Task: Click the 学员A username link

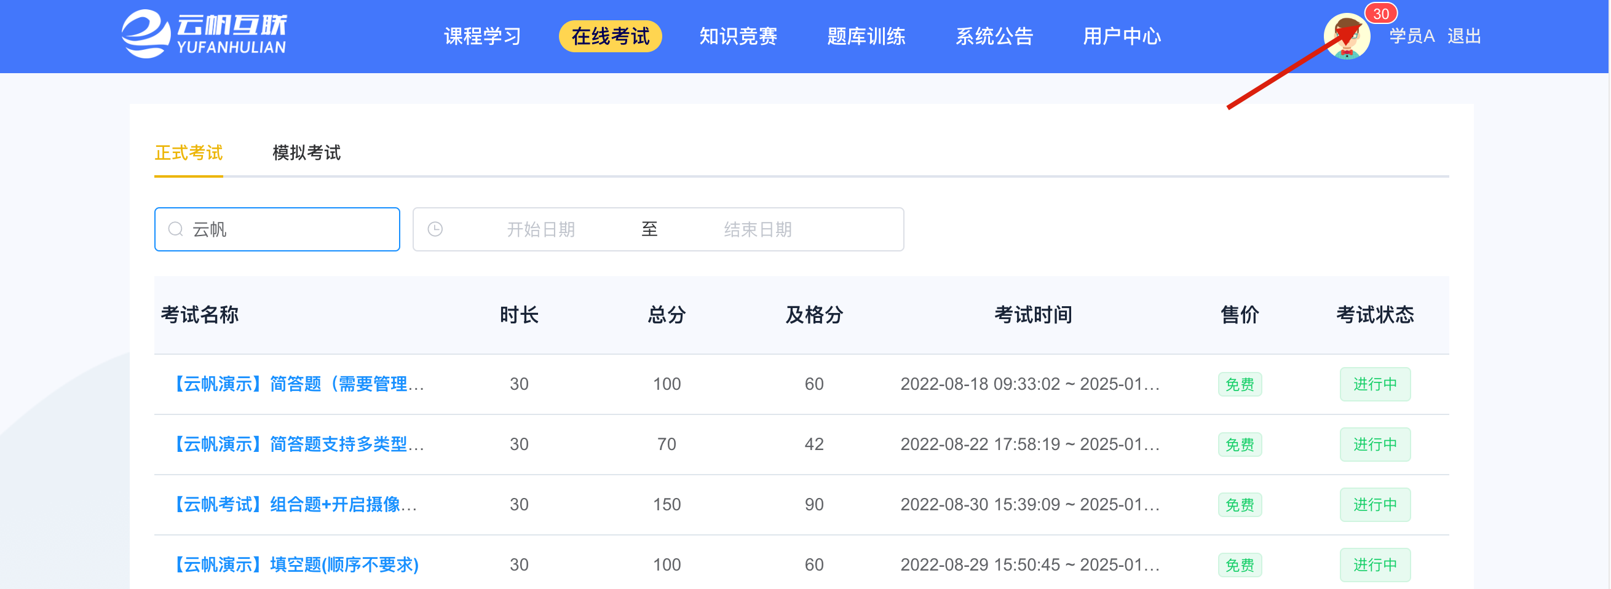Action: click(x=1412, y=36)
